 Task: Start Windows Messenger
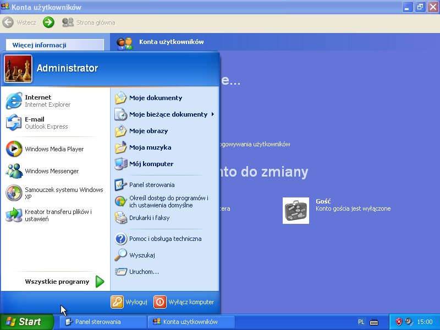[51, 171]
